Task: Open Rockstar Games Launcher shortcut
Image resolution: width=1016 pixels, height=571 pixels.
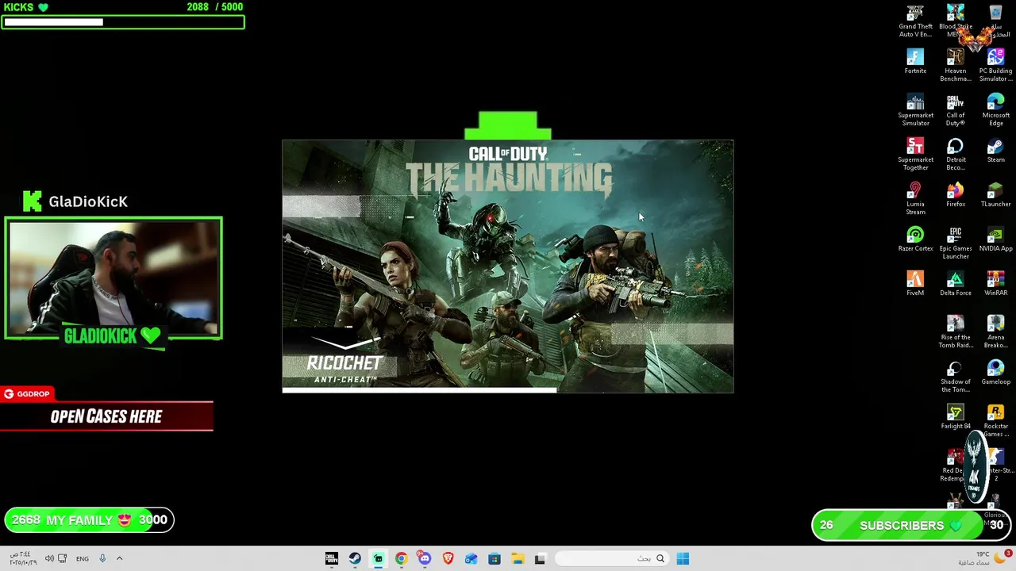Action: point(995,421)
